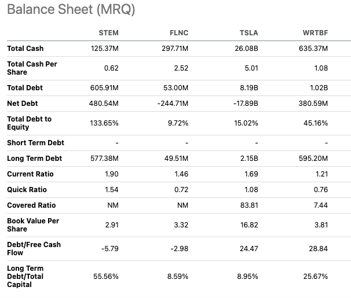Click the Debt/Free Cash Flow label
Screen dimensions: 351x298
pos(34,249)
